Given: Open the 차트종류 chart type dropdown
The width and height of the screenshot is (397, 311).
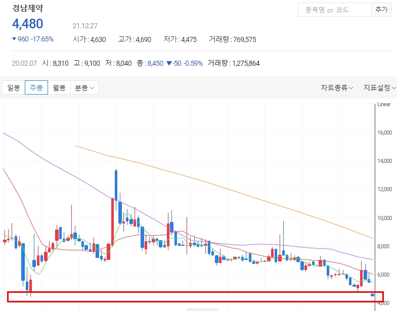Looking at the screenshot, I should [x=337, y=87].
